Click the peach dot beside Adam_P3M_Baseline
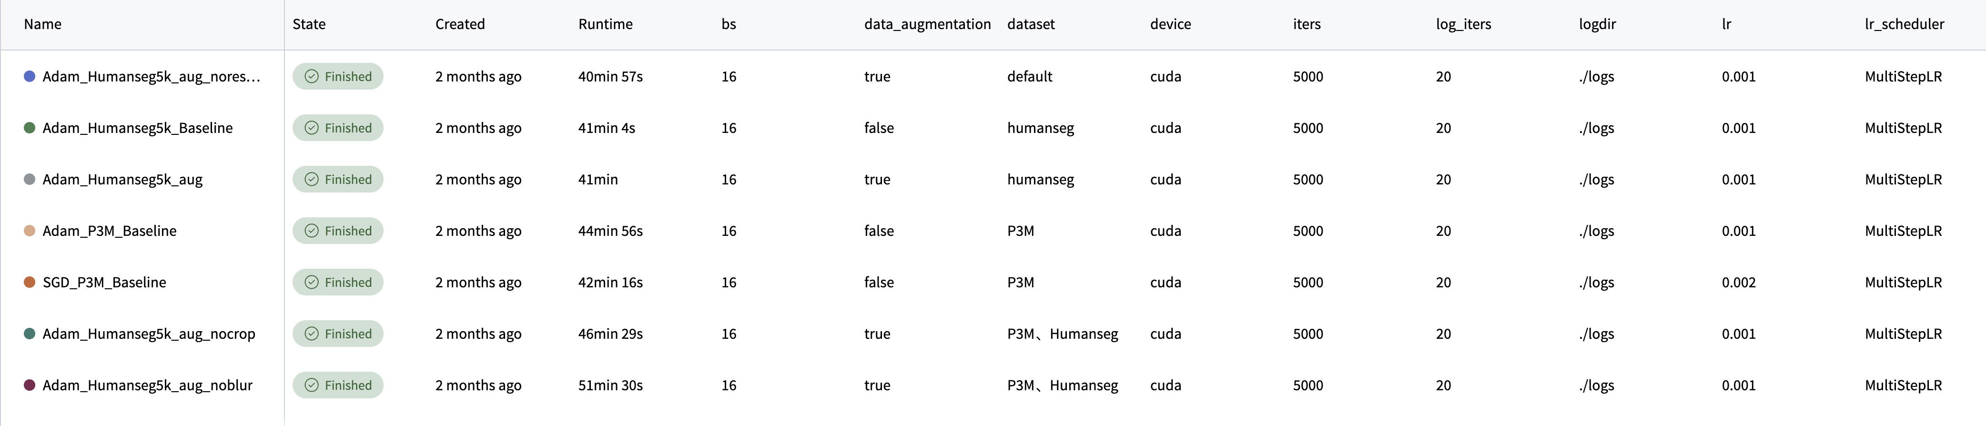Image resolution: width=1986 pixels, height=426 pixels. coord(29,230)
